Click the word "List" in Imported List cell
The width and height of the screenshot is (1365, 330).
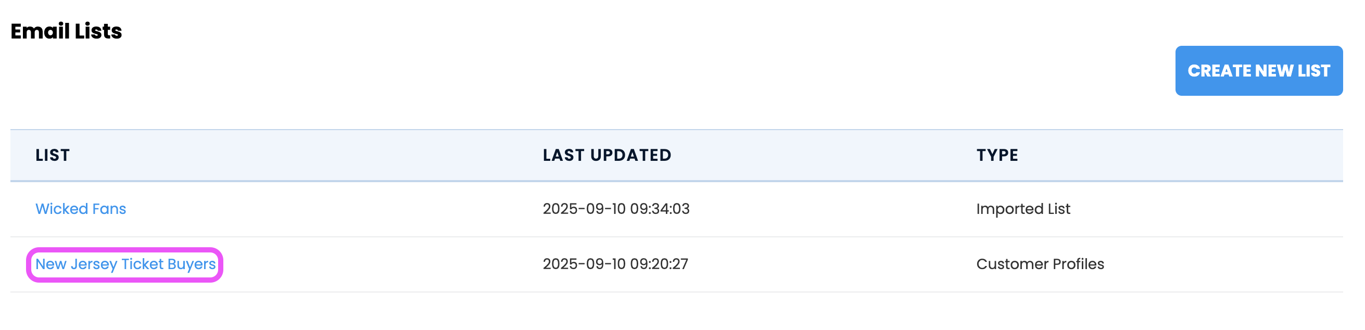pyautogui.click(x=1059, y=209)
